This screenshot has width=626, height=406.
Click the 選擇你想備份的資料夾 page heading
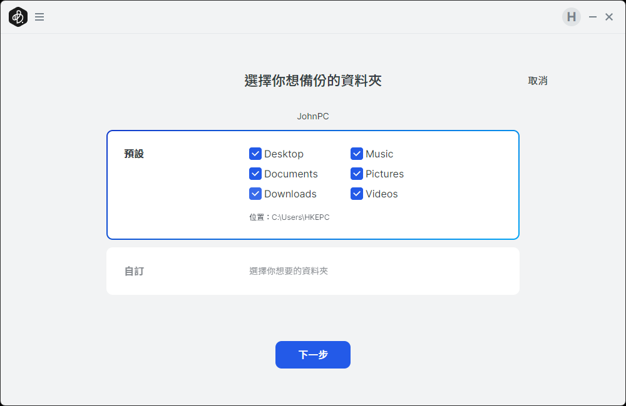point(313,81)
